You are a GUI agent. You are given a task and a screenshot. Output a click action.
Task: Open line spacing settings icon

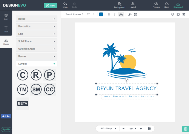coord(136,14)
